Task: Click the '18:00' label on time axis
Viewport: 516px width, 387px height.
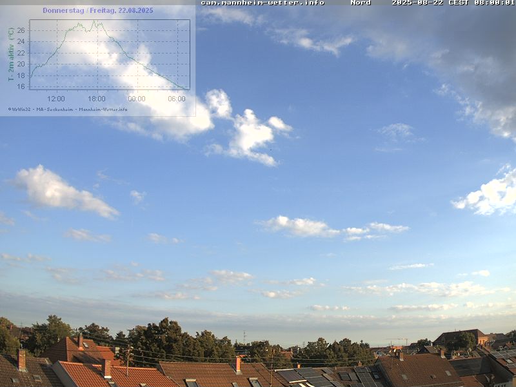Action: click(x=96, y=99)
